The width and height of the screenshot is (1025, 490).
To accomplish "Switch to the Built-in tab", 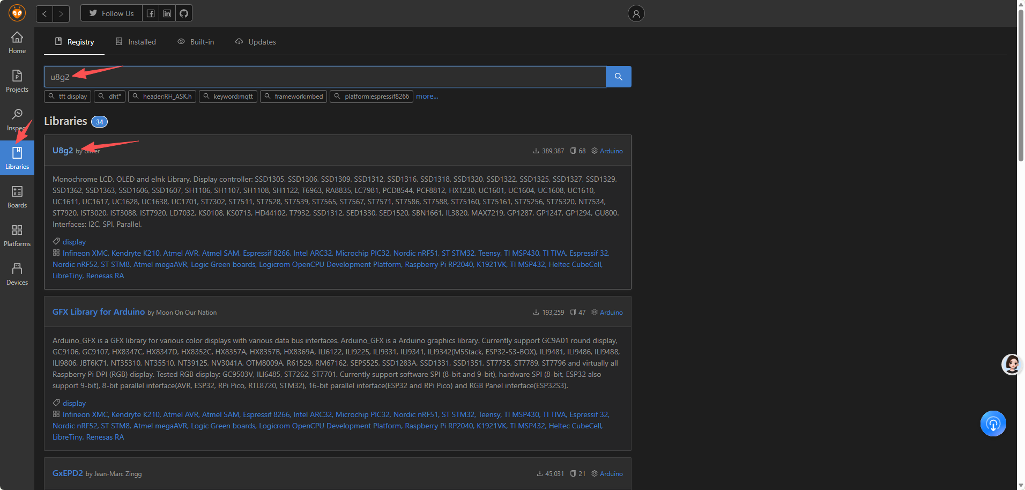I will (x=196, y=42).
